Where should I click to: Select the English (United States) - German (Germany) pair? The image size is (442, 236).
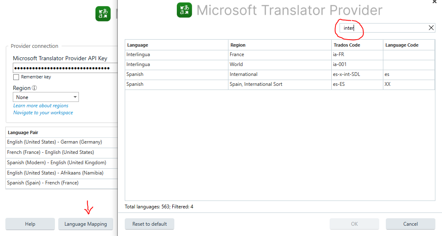point(62,142)
